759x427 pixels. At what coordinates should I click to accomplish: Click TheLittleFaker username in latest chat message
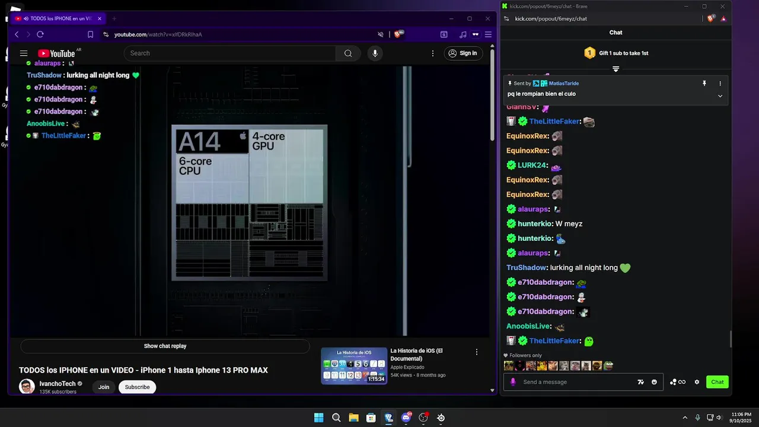point(554,341)
